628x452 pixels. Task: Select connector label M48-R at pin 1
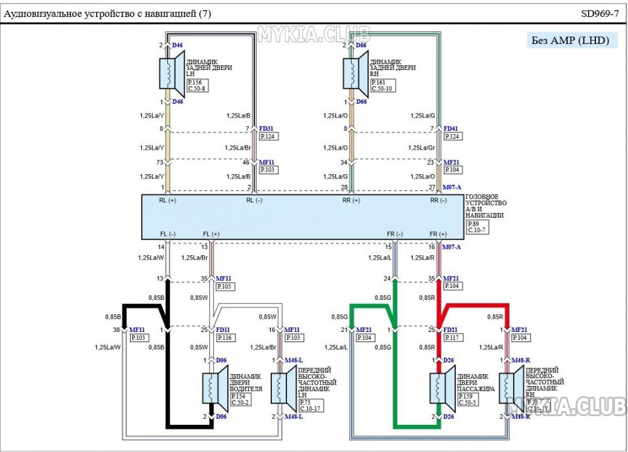[x=521, y=360]
